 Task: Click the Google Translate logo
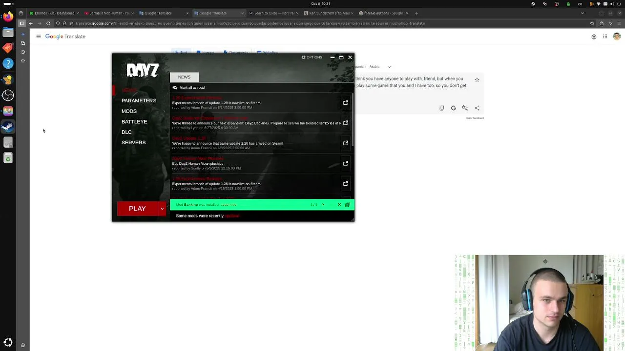click(x=65, y=36)
